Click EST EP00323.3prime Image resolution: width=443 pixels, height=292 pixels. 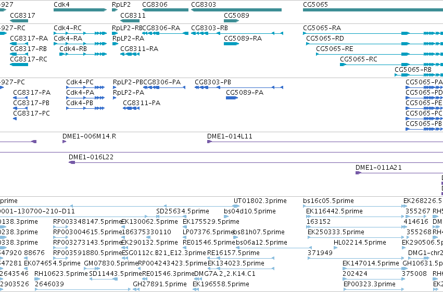370,285
